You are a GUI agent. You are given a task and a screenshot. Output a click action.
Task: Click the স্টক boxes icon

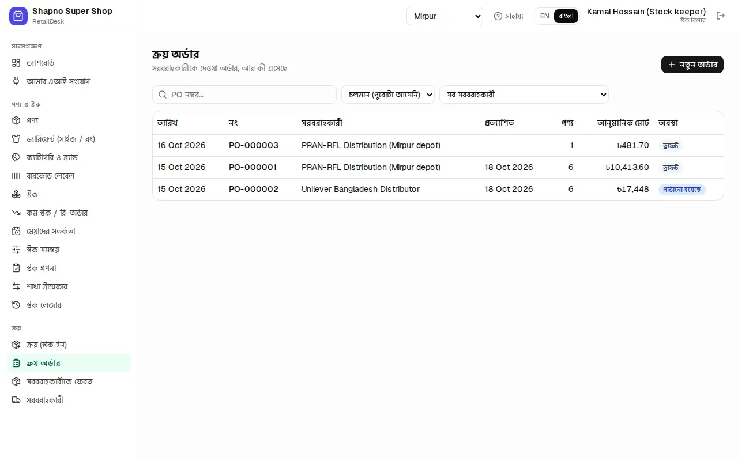click(16, 194)
